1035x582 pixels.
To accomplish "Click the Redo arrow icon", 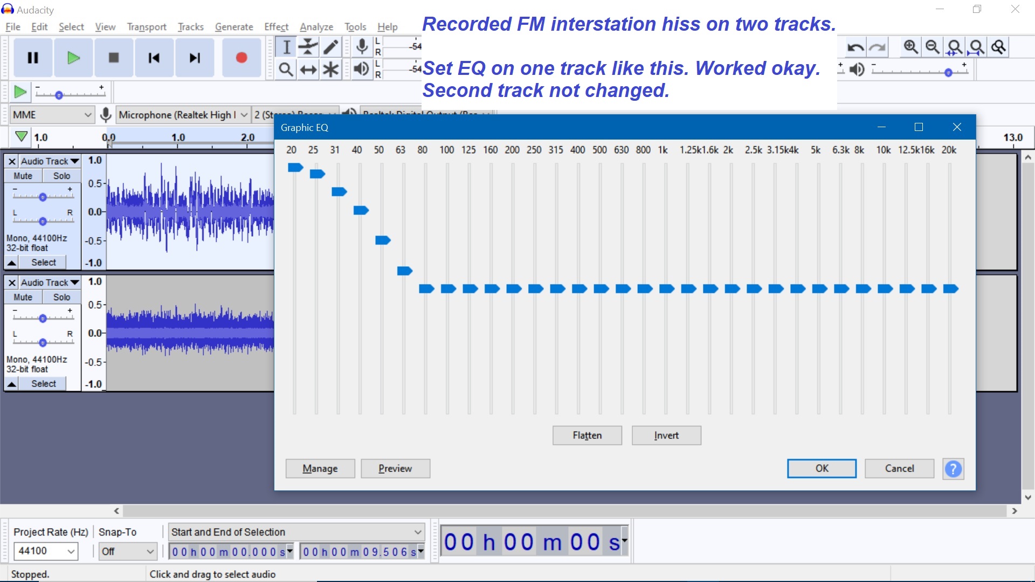I will click(x=878, y=47).
